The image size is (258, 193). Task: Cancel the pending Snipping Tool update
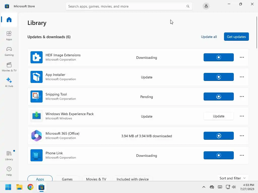(218, 96)
